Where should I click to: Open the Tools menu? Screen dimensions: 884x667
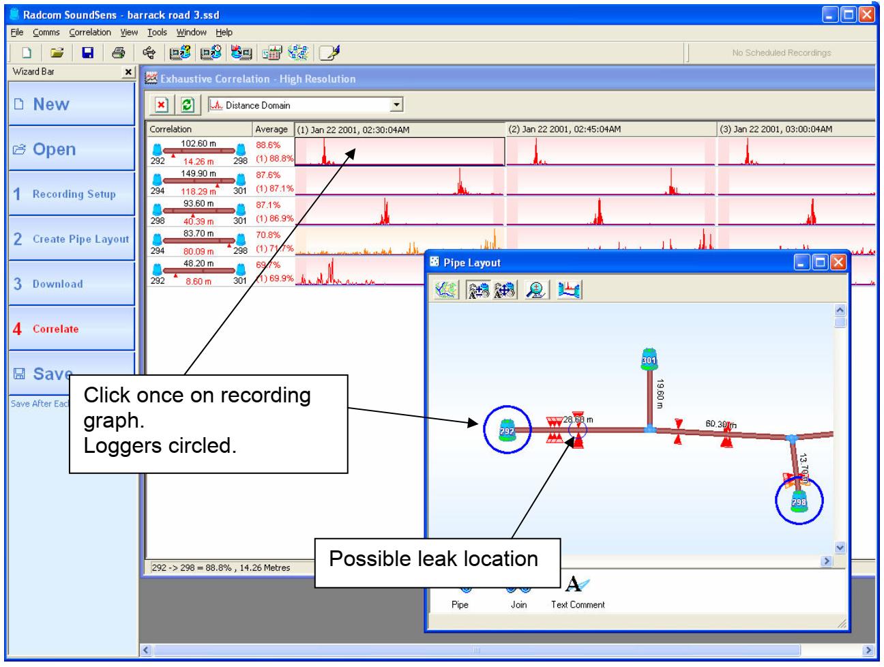point(157,32)
